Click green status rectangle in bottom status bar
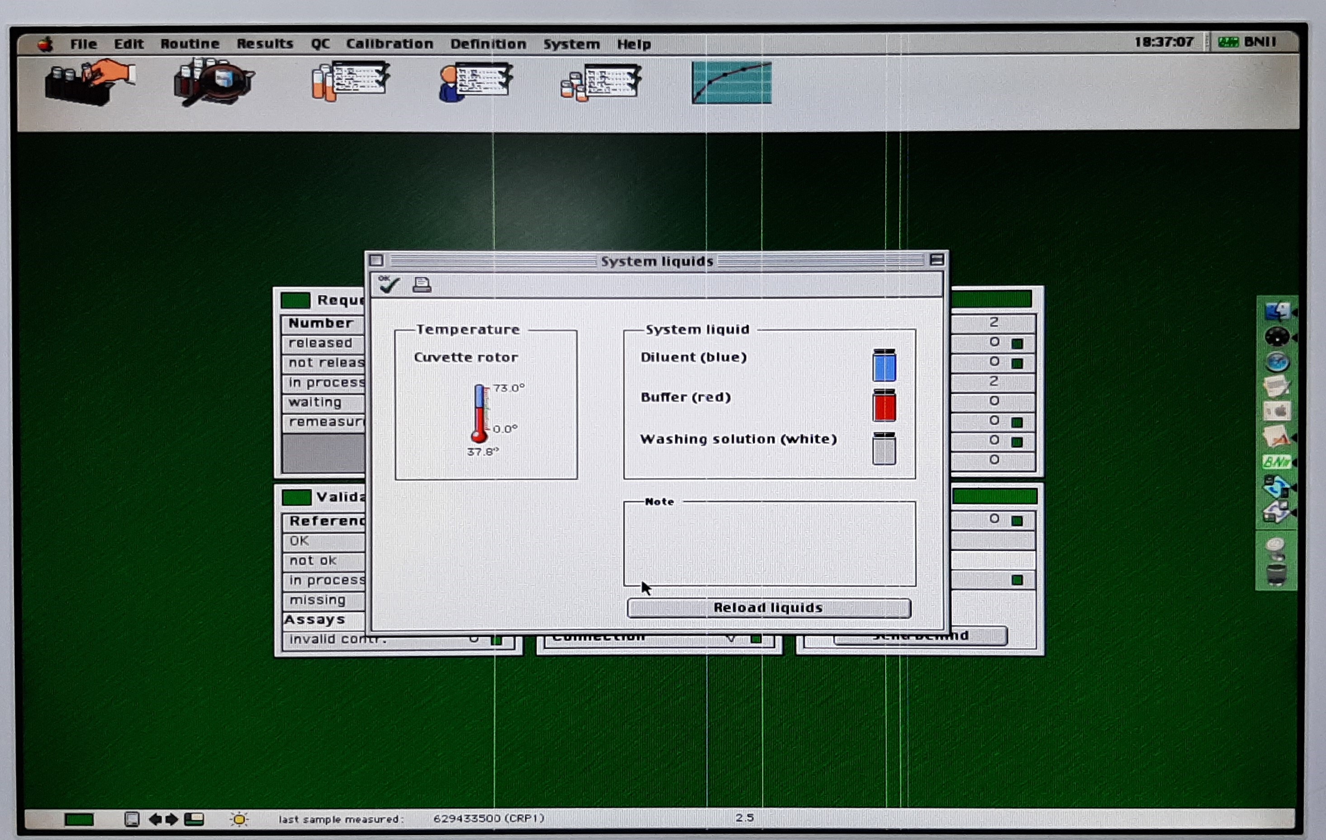Image resolution: width=1326 pixels, height=840 pixels. [x=79, y=820]
